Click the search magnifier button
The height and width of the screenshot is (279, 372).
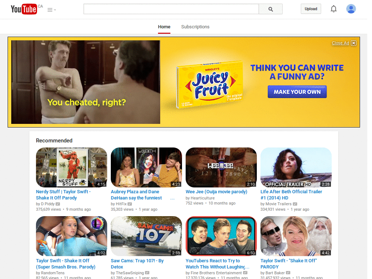(x=270, y=9)
